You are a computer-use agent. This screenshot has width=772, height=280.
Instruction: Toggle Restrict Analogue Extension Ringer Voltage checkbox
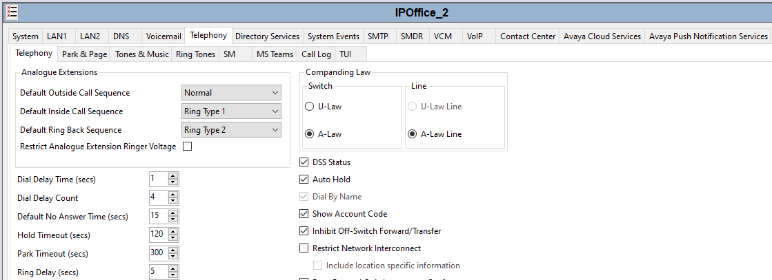[x=187, y=146]
